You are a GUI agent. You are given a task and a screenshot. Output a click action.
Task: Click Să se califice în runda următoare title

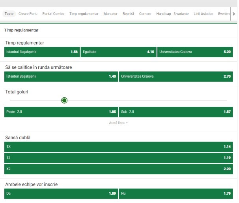coord(39,67)
